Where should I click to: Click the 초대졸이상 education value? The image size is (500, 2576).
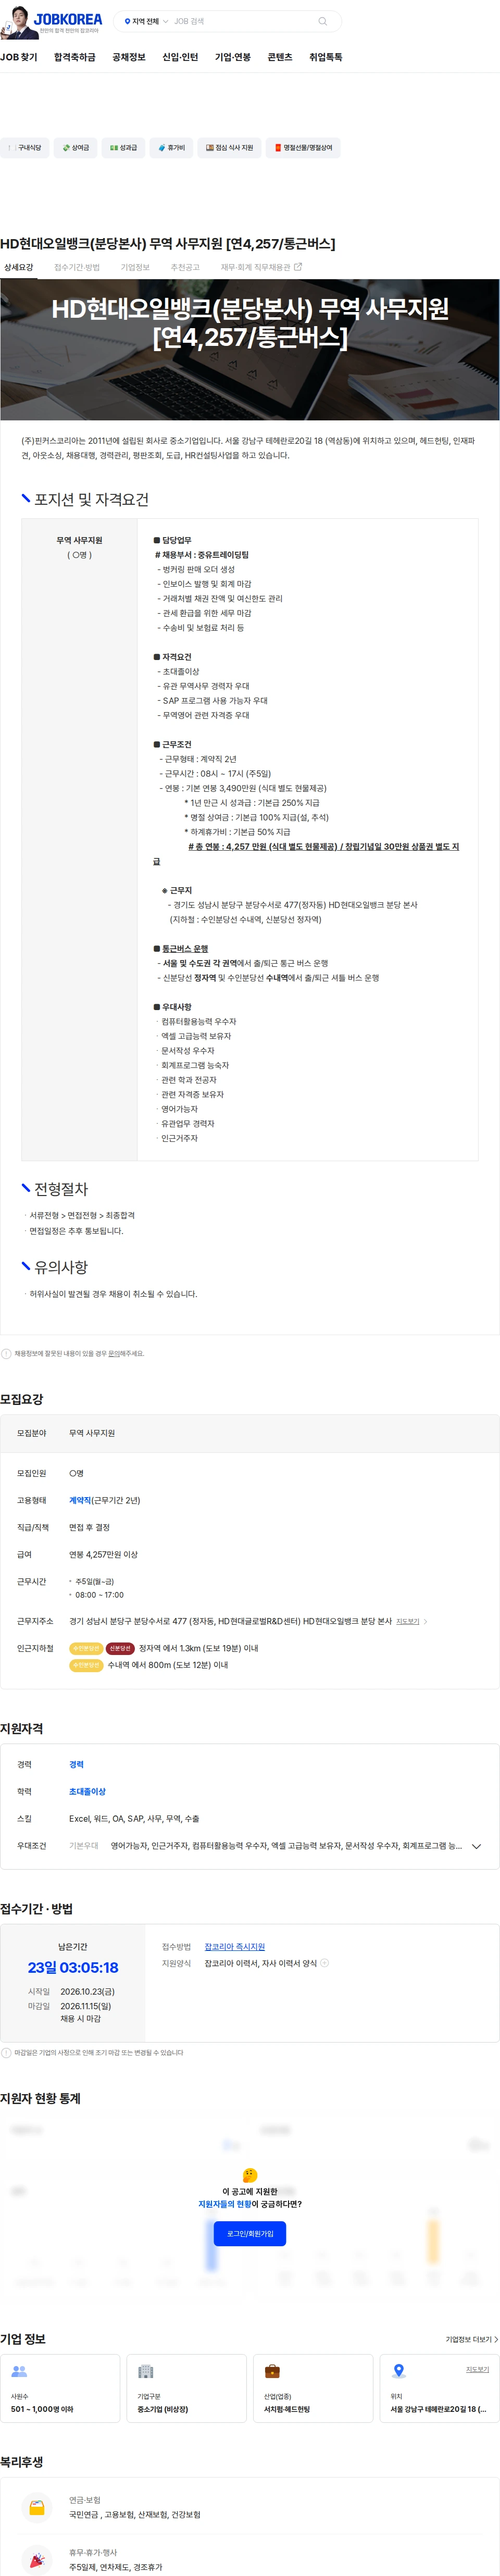(87, 1791)
